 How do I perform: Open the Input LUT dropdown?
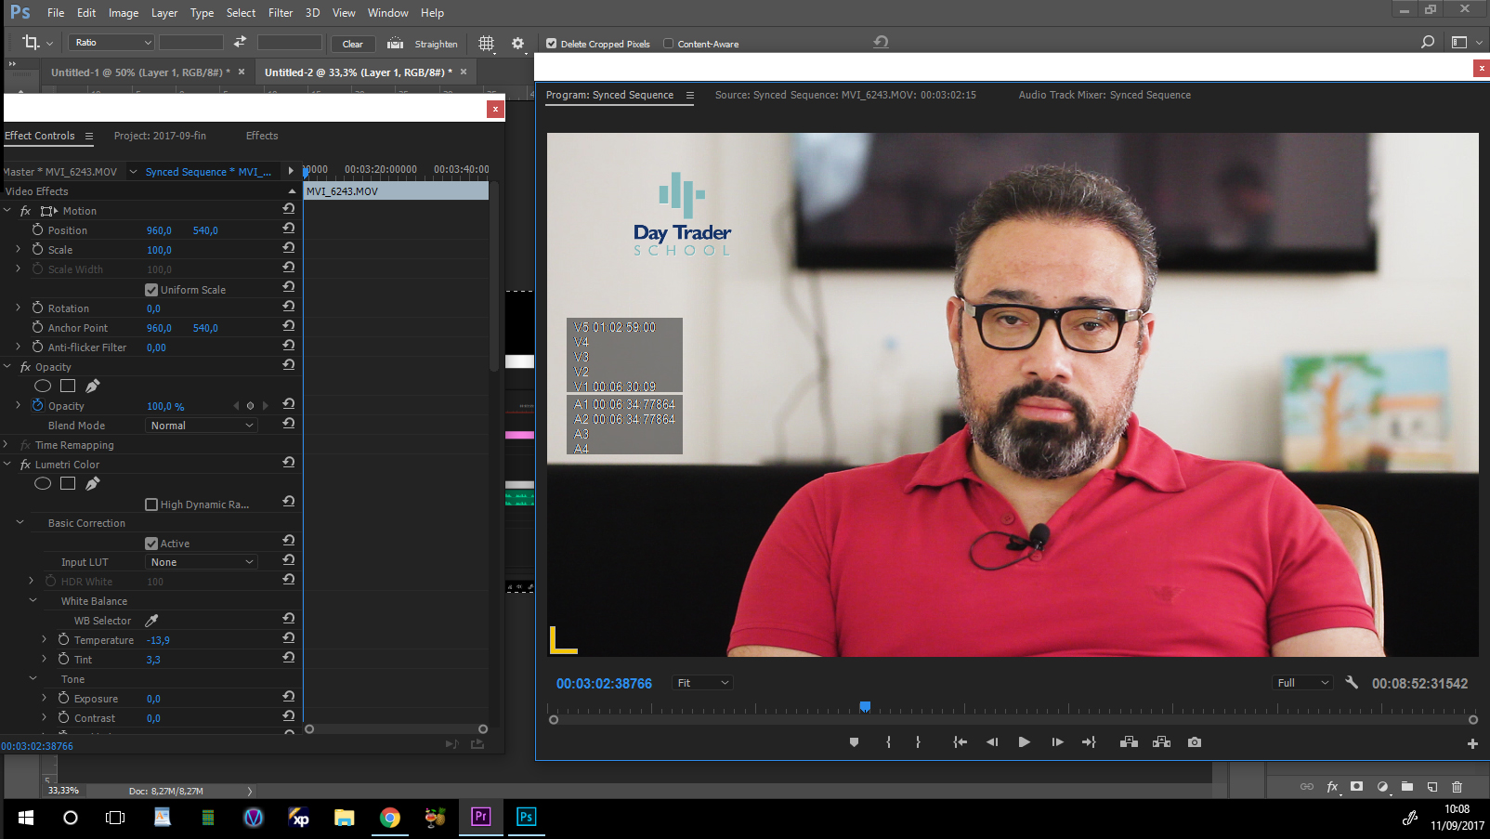(202, 562)
